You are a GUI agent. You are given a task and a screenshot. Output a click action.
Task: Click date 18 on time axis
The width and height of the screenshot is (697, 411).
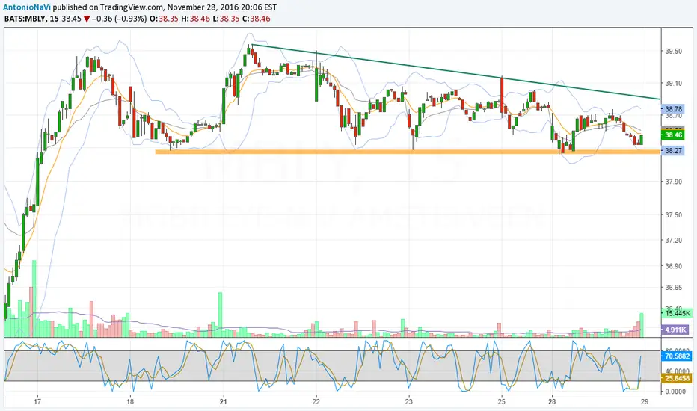point(130,402)
